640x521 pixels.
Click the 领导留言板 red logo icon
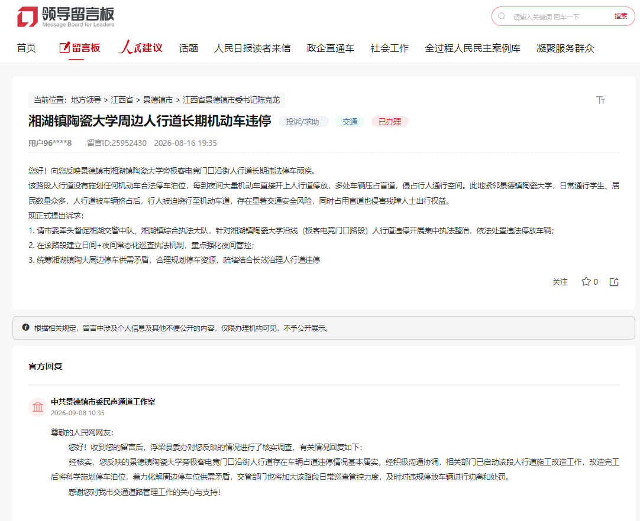pos(27,17)
